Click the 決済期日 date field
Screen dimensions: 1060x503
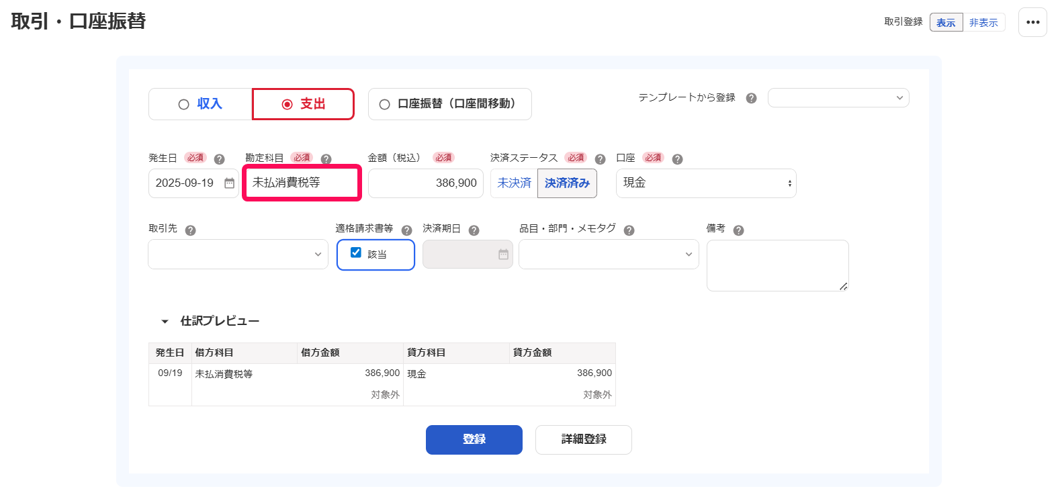pos(468,255)
